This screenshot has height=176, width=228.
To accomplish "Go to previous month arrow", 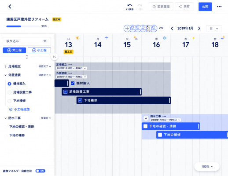I will coord(172,28).
